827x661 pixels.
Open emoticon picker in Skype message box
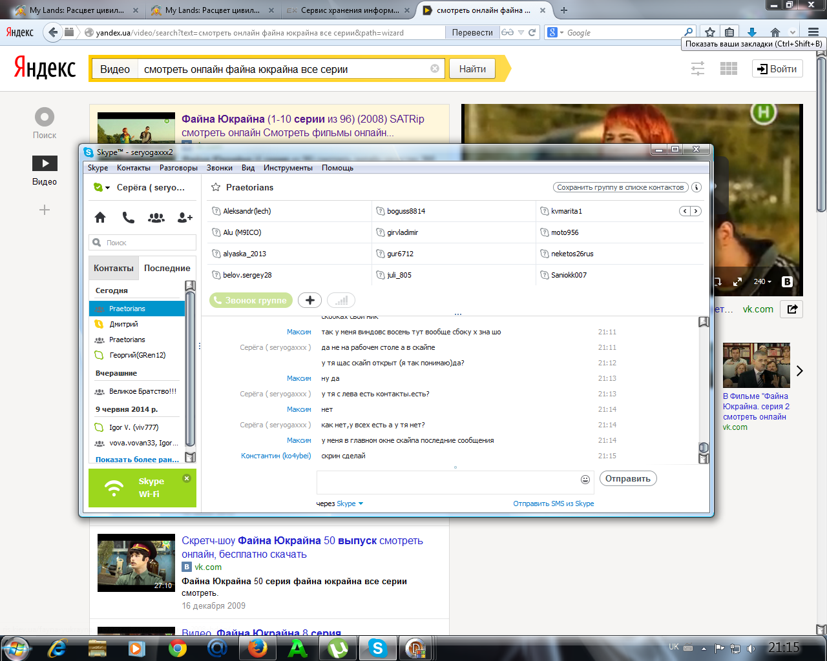coord(585,479)
